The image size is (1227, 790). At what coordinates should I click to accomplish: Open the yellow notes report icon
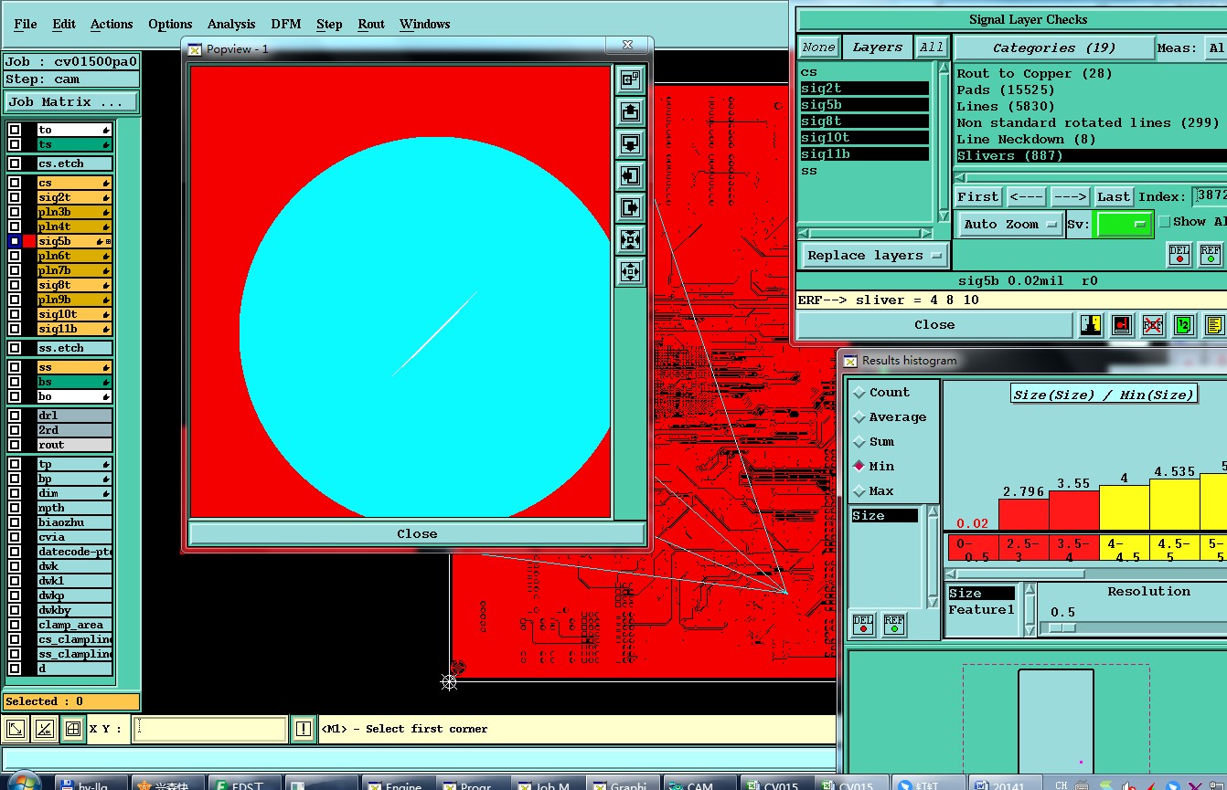(1213, 325)
